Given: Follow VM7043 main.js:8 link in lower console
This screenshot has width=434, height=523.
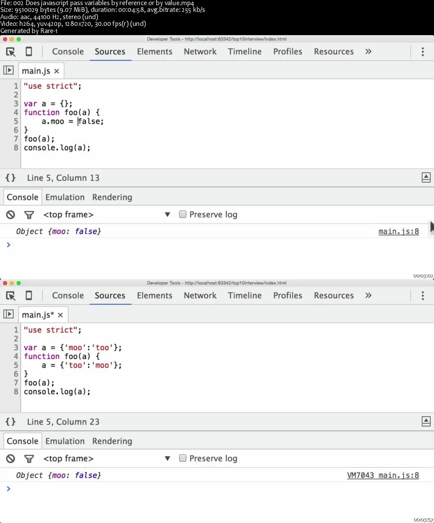Looking at the screenshot, I should pyautogui.click(x=383, y=475).
